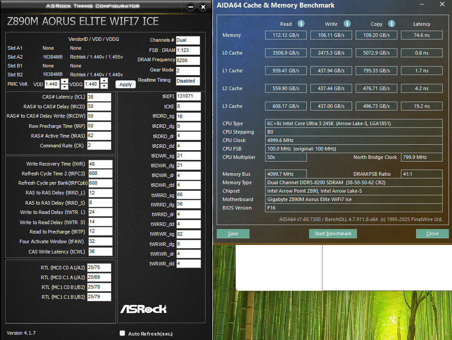Click the tRDRD_dg field

click(x=189, y=126)
